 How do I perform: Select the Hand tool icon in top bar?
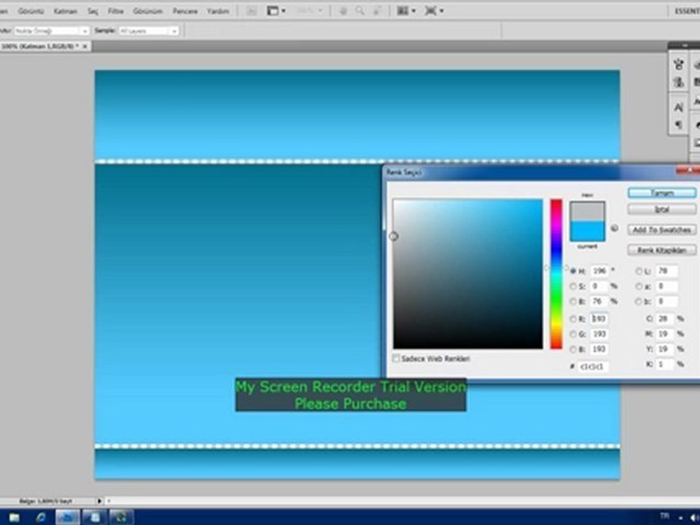pyautogui.click(x=343, y=11)
